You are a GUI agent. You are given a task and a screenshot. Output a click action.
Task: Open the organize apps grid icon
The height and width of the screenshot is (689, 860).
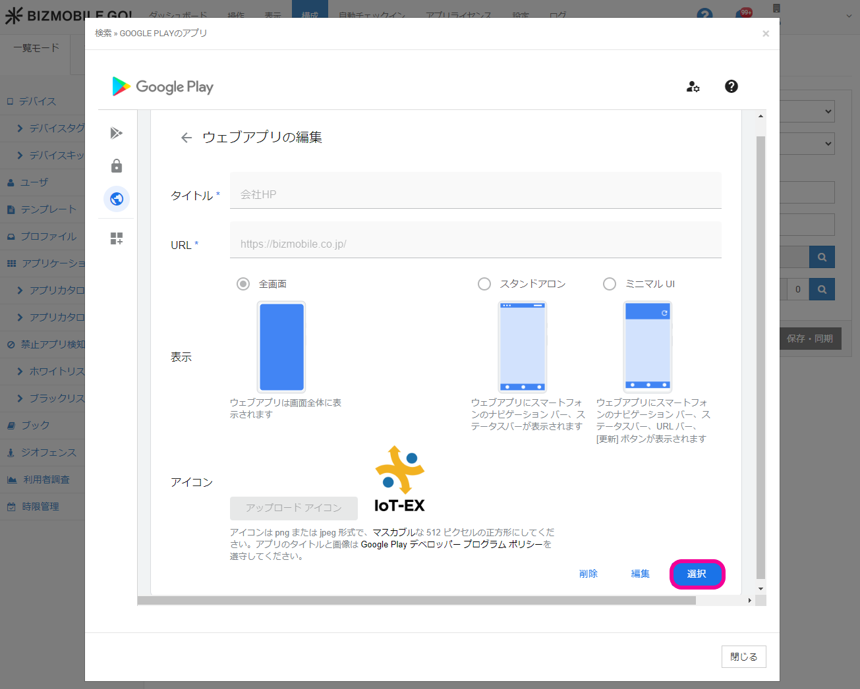[x=117, y=238]
